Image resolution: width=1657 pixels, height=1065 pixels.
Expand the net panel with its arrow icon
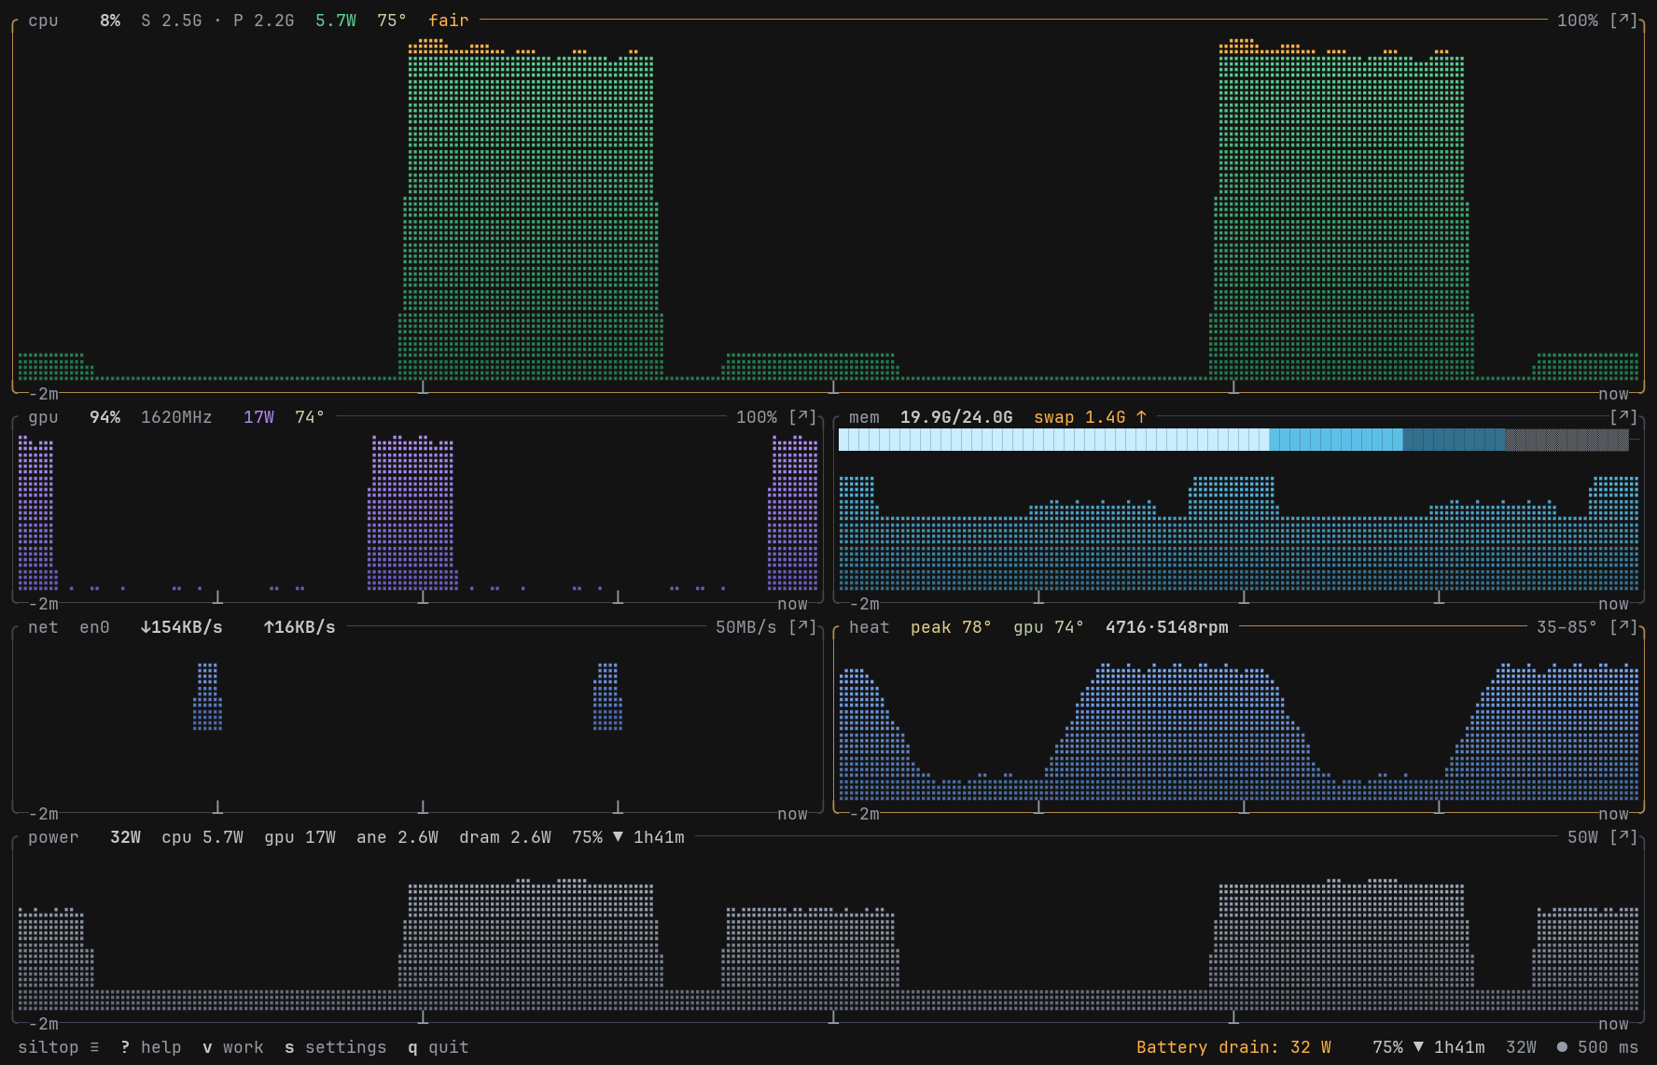coord(802,627)
